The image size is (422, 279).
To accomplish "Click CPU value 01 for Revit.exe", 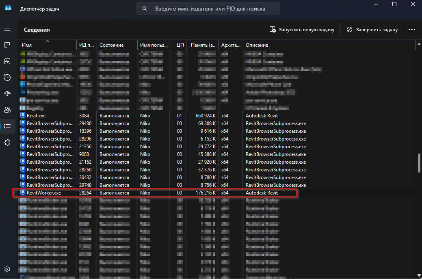I will click(180, 116).
